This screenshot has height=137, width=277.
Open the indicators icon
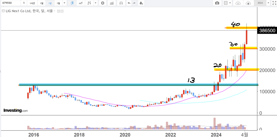point(111,3)
